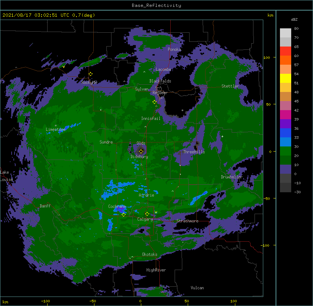The width and height of the screenshot is (313, 306).
Task: Select the Calgary label
Action: tap(145, 219)
